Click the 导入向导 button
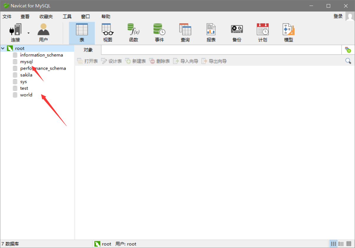Viewport: 355px width, 248px height. [x=186, y=61]
